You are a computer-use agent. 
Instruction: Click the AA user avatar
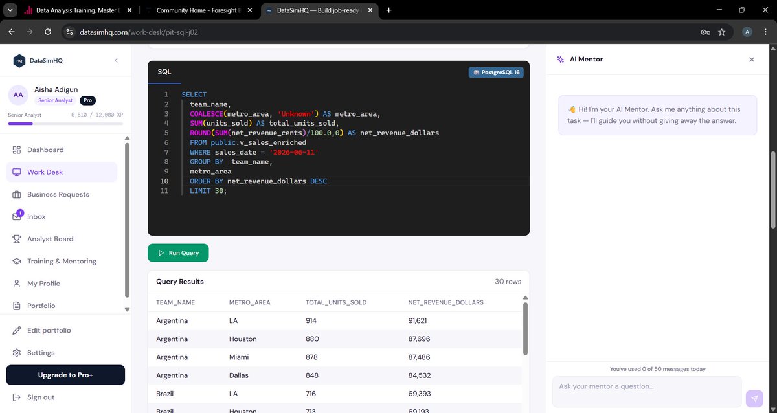(18, 95)
